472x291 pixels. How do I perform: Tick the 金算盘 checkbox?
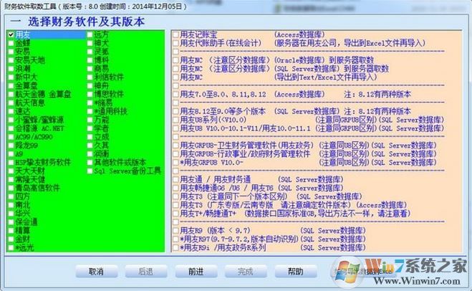tap(11, 86)
